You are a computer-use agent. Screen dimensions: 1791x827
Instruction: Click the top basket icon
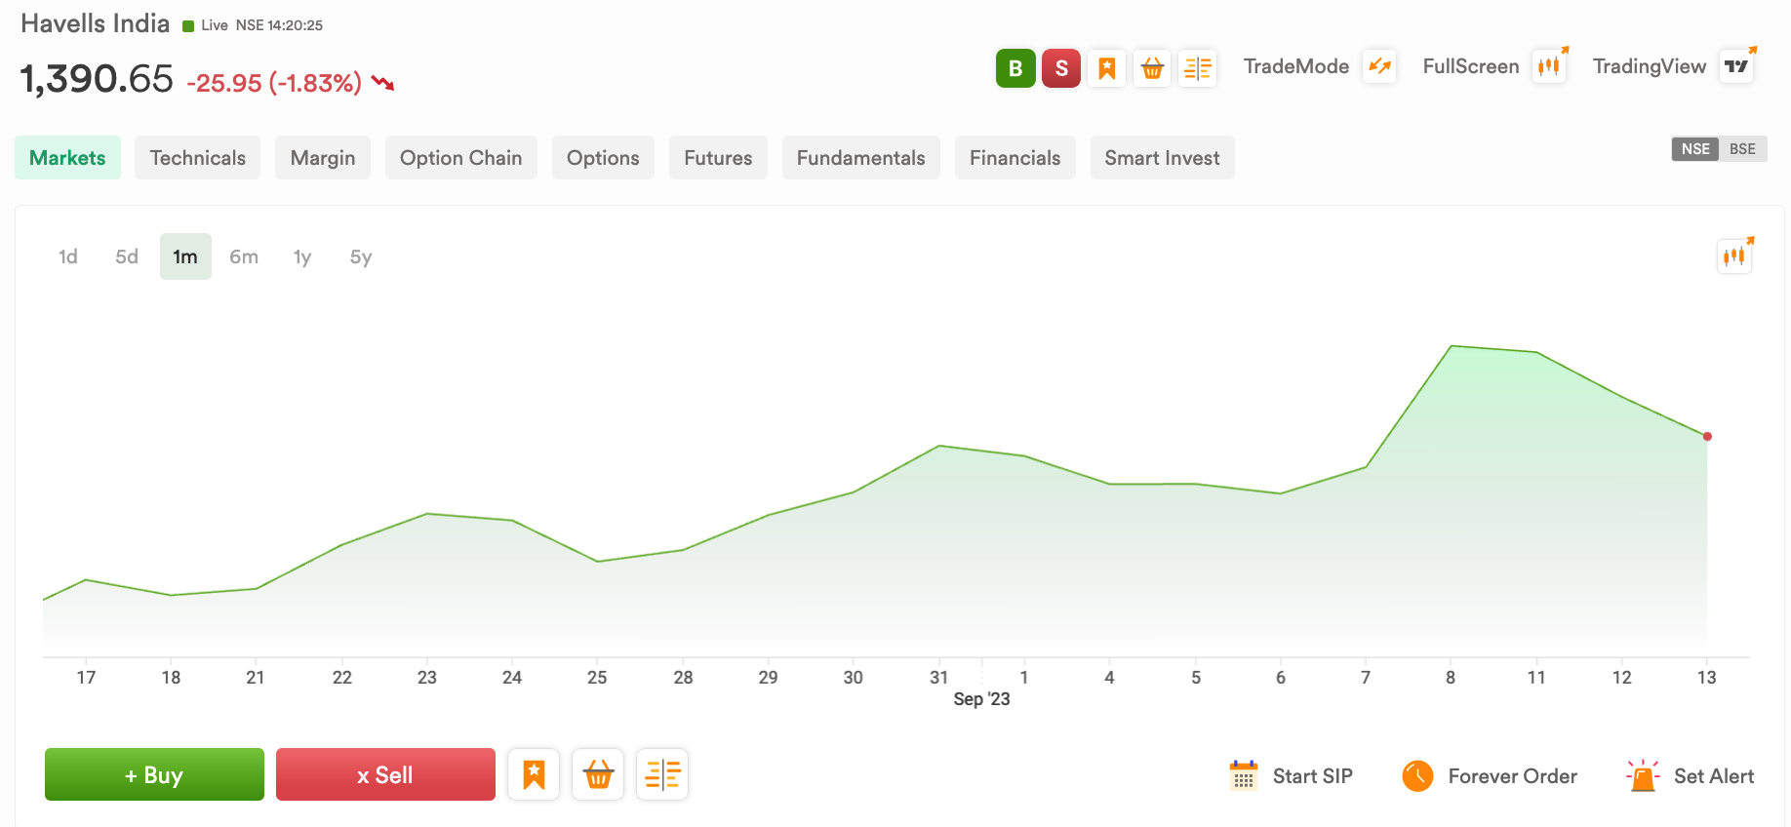tap(1152, 68)
